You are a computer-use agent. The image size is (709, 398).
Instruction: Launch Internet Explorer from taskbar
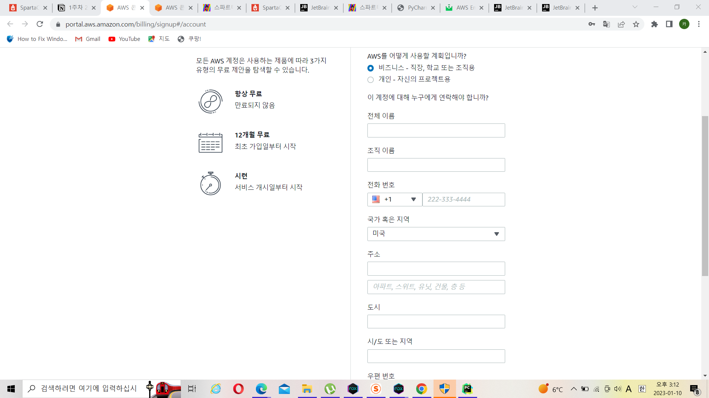(x=216, y=389)
